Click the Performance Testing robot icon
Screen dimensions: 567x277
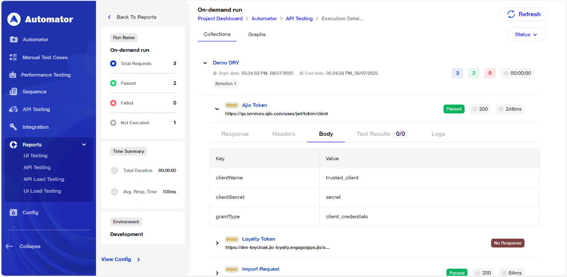[x=13, y=75]
